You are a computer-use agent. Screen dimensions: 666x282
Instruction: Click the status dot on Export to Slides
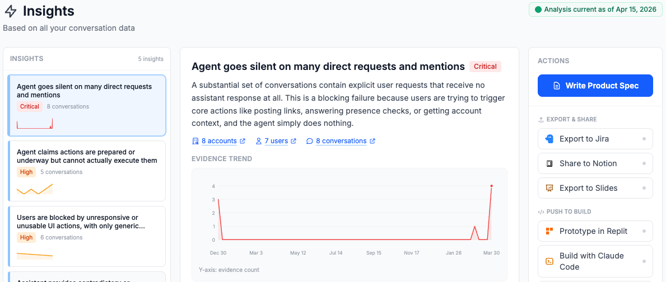pyautogui.click(x=644, y=188)
